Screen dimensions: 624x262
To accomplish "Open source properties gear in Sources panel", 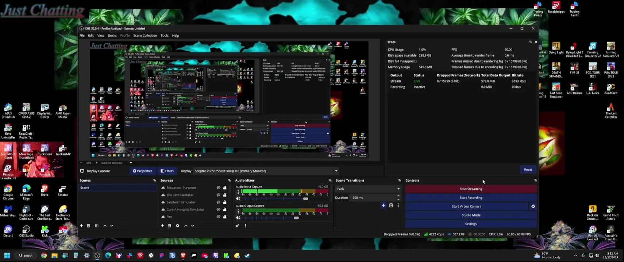I will tap(177, 226).
